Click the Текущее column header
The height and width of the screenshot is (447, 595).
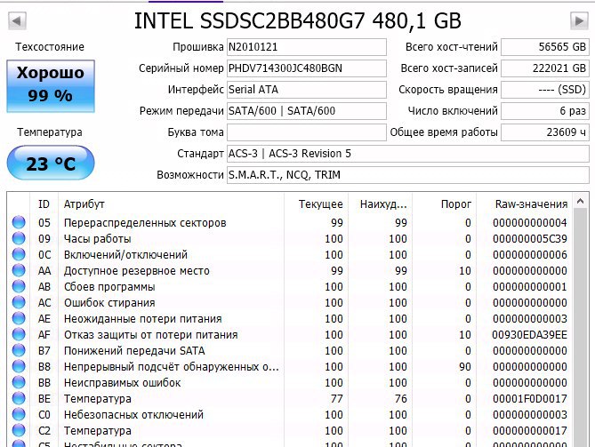coord(316,204)
